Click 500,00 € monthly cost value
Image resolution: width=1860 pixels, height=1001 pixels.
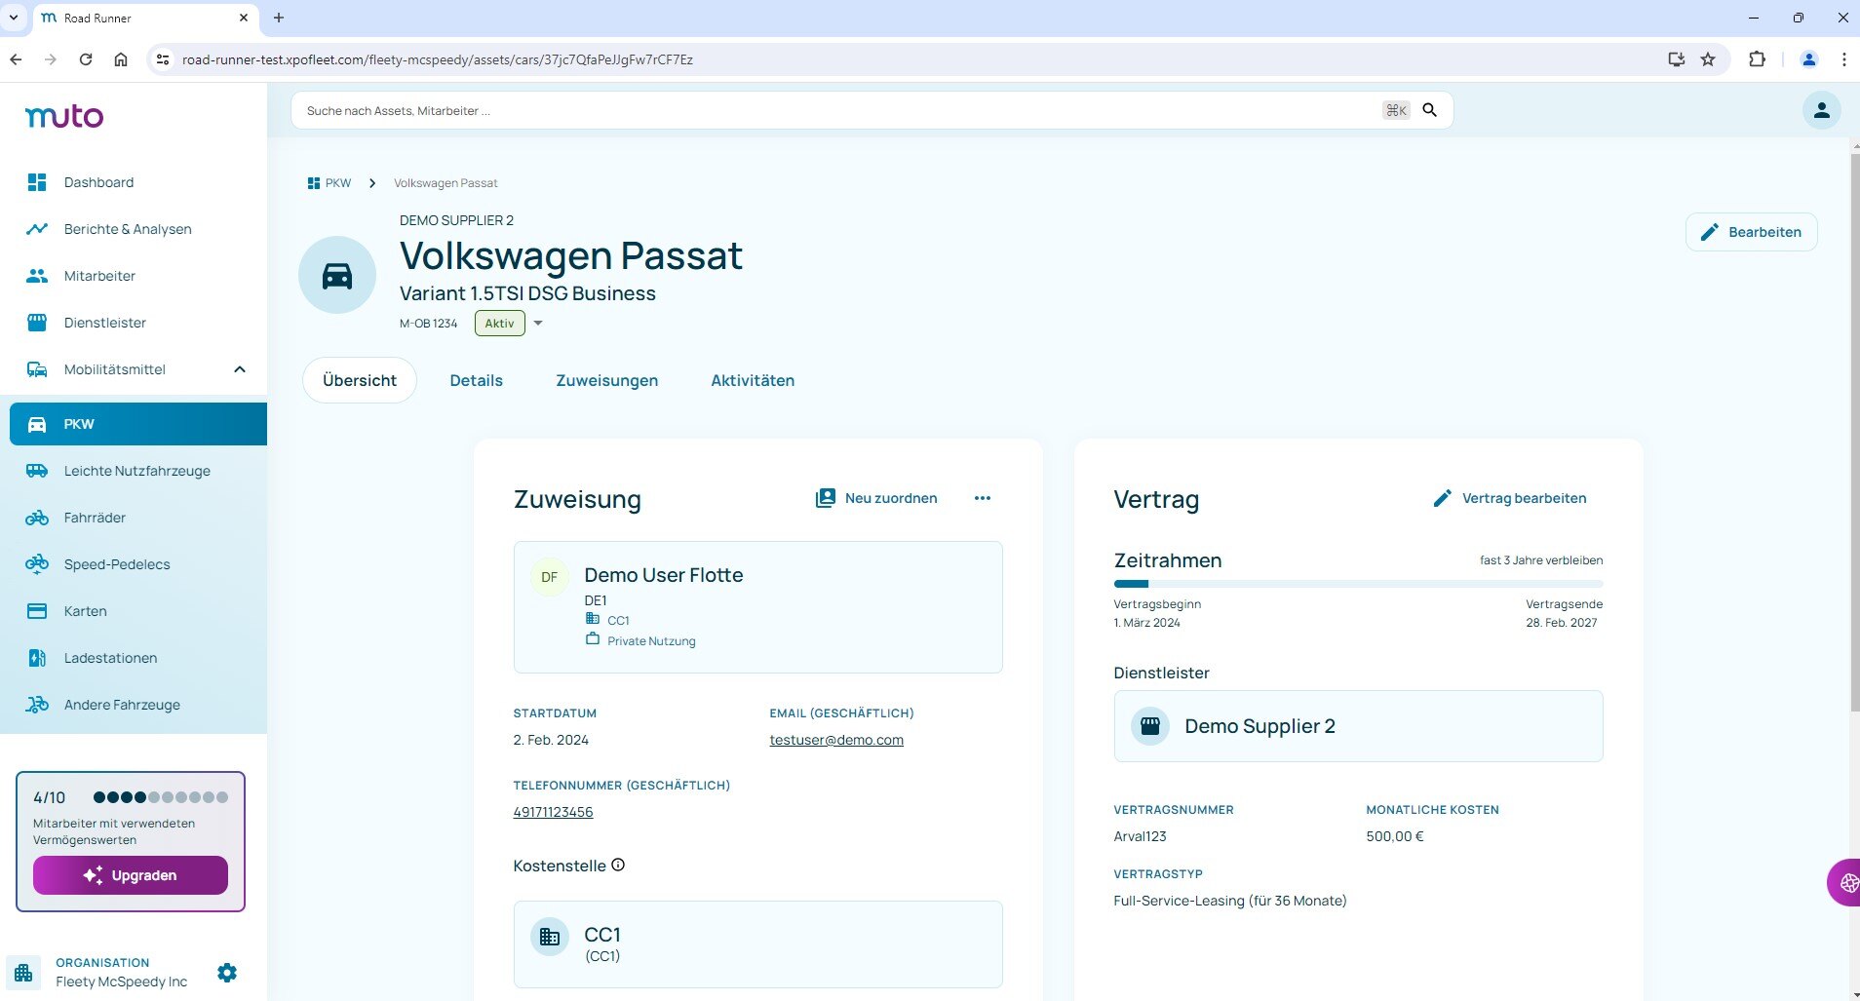click(1395, 836)
